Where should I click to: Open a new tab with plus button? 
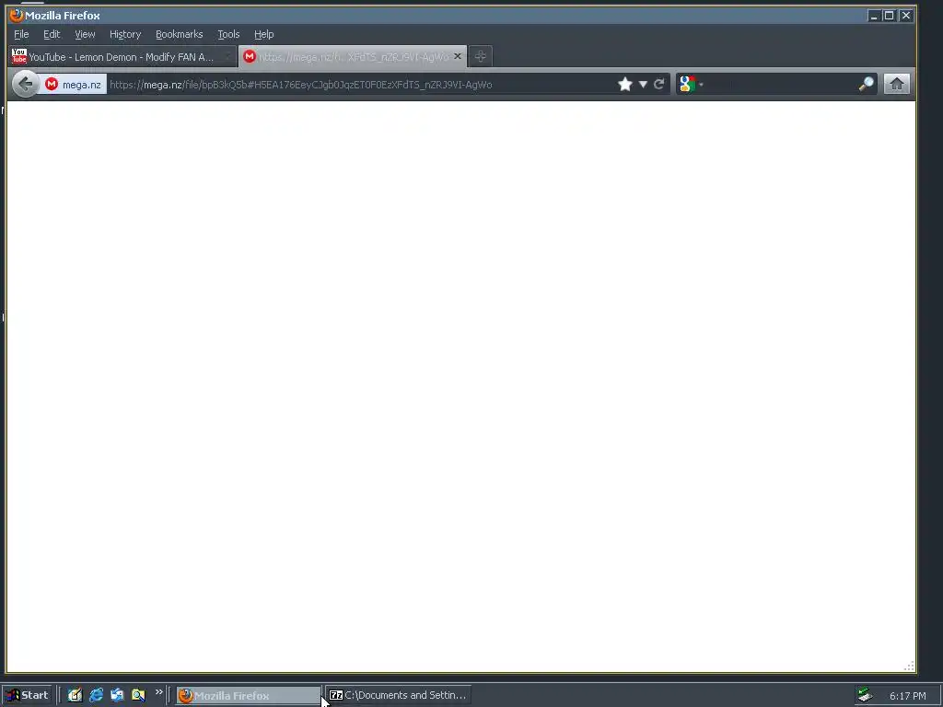click(x=480, y=56)
